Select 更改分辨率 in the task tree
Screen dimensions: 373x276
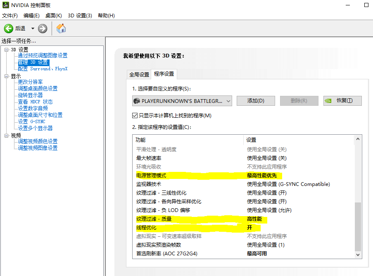pyautogui.click(x=30, y=82)
